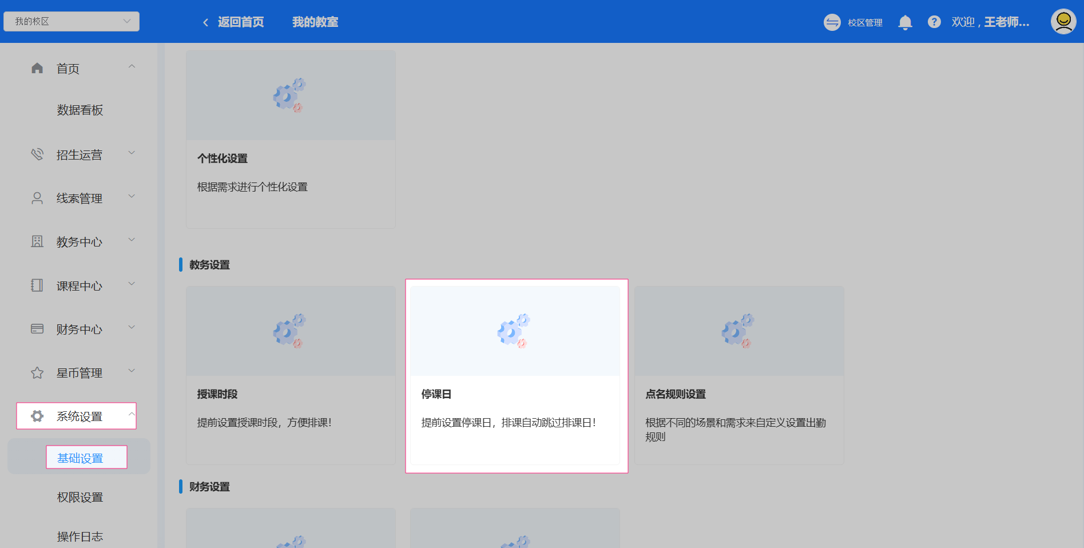
Task: Collapse the 系统设置 chevron
Action: click(132, 414)
